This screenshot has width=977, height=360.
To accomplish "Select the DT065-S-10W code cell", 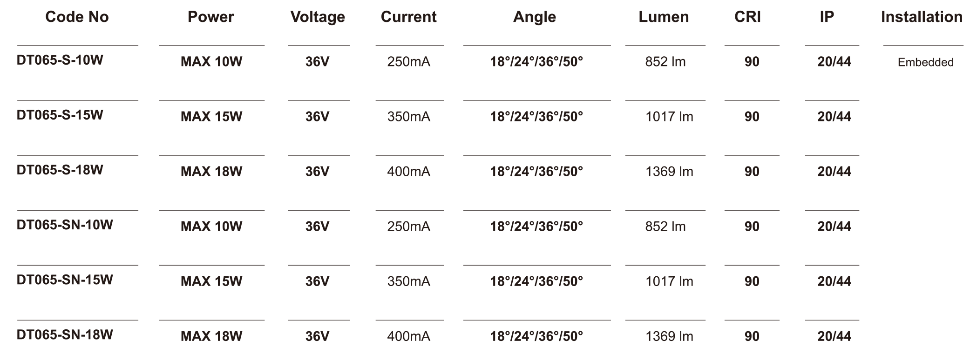I will pyautogui.click(x=60, y=60).
